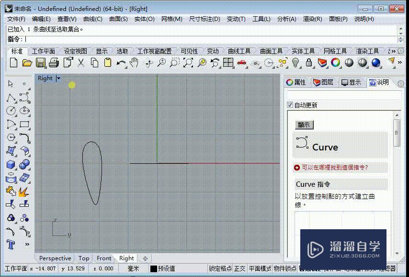The image size is (409, 277).
Task: Open the 图层 layers panel tab
Action: (x=323, y=83)
